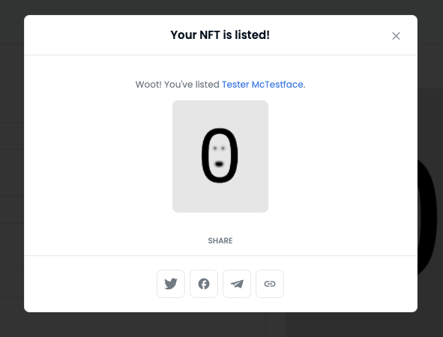Dismiss the dialog via the dark backdrop

point(220,326)
